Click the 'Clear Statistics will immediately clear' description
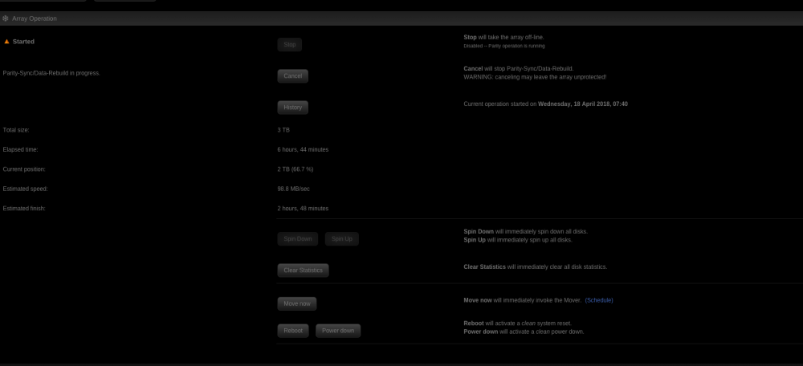The image size is (803, 366). [535, 267]
